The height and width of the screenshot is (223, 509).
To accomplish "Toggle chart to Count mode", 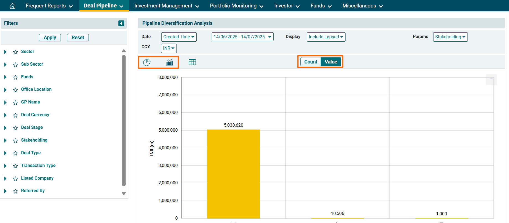I will (311, 62).
